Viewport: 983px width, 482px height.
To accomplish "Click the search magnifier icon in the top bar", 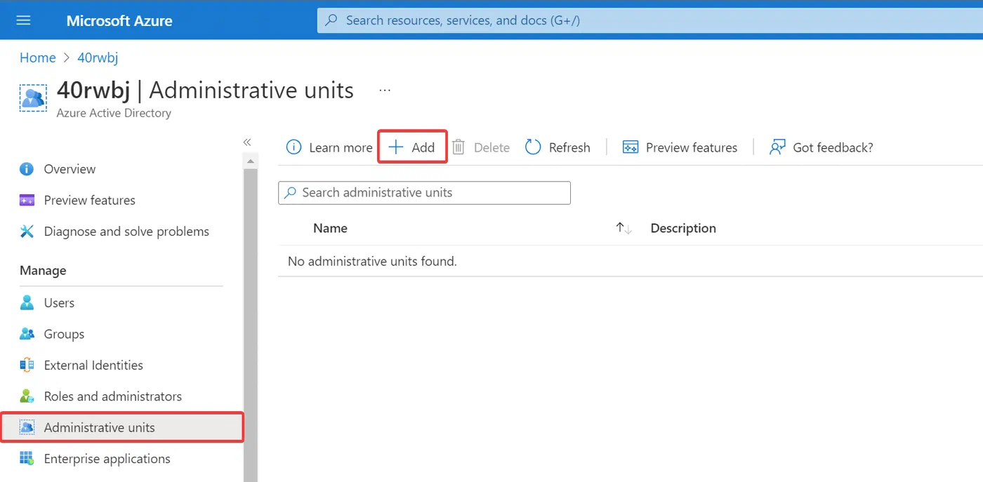I will (x=332, y=20).
